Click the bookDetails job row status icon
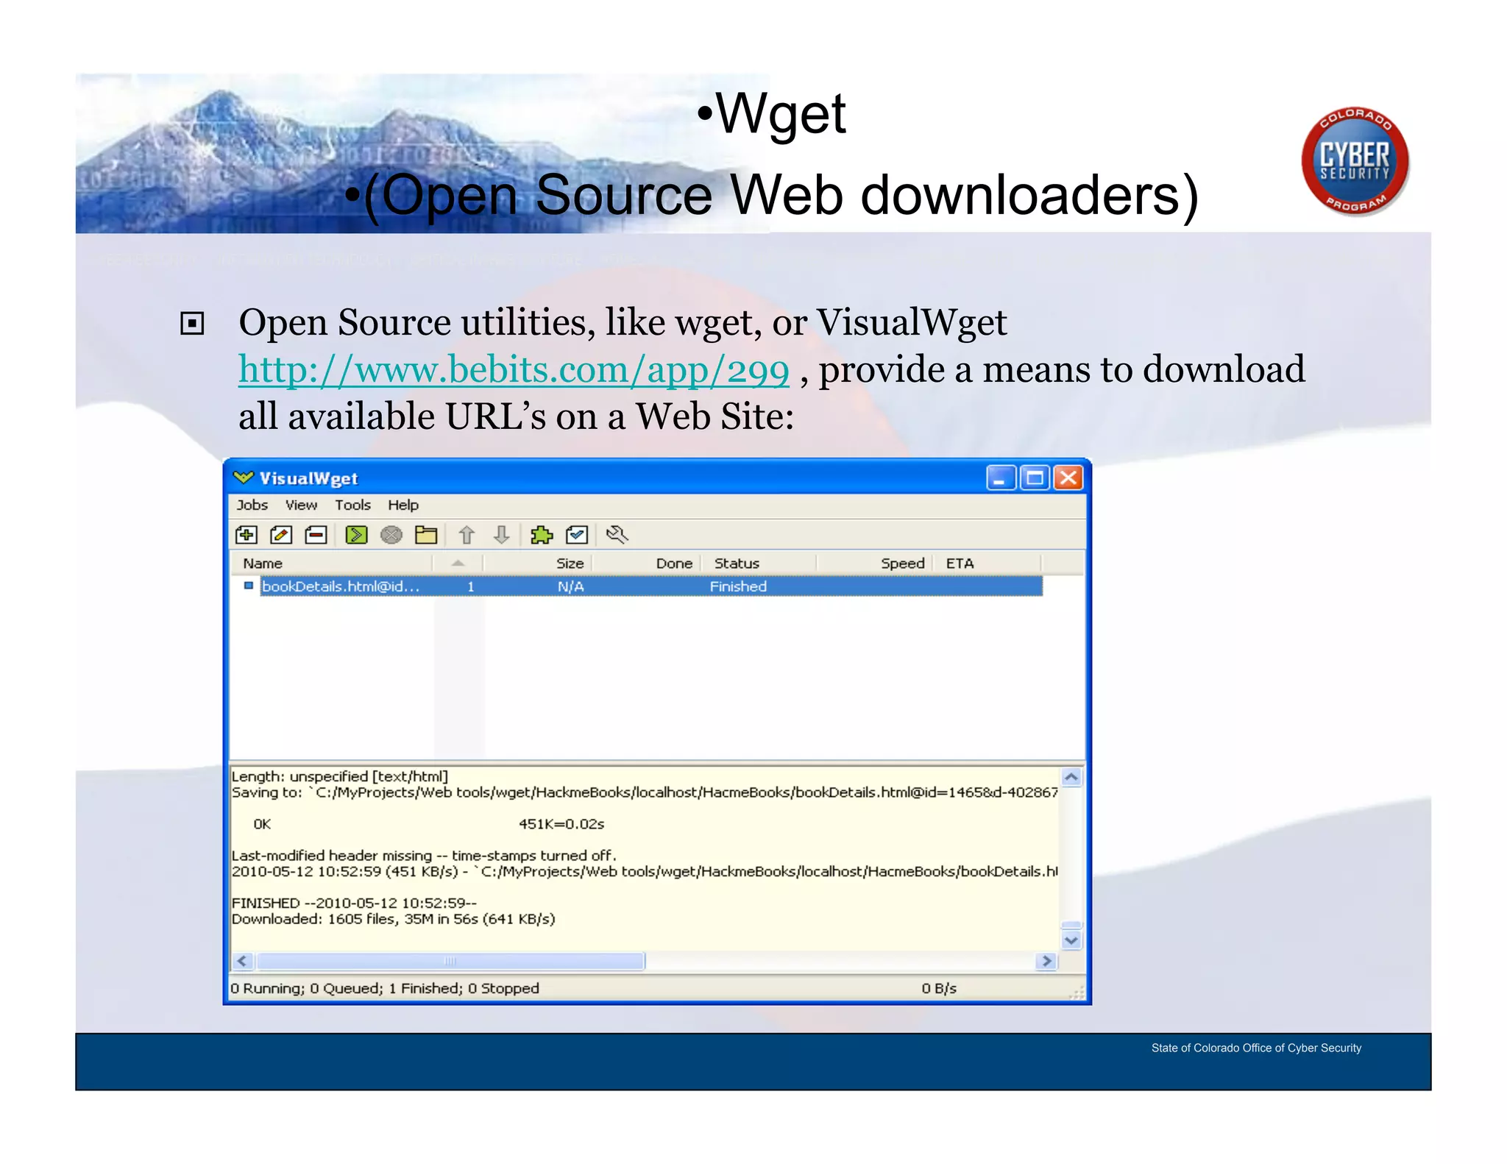The width and height of the screenshot is (1507, 1164). [249, 586]
